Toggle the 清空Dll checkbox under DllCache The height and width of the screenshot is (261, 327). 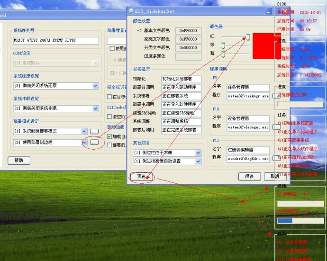click(x=109, y=117)
